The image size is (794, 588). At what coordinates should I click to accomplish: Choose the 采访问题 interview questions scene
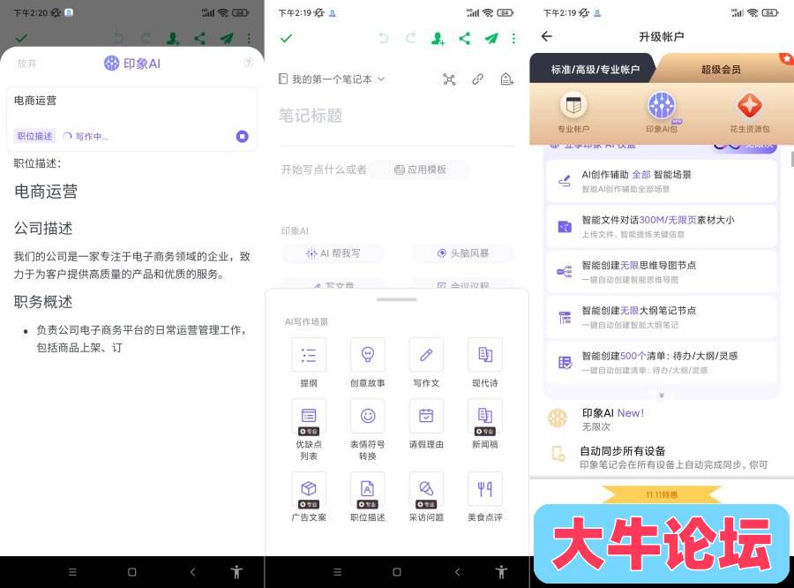(426, 489)
